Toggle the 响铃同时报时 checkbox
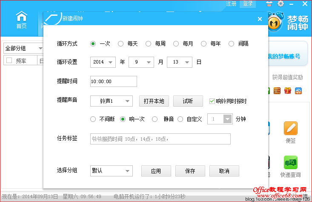312x202 pixels. point(212,101)
